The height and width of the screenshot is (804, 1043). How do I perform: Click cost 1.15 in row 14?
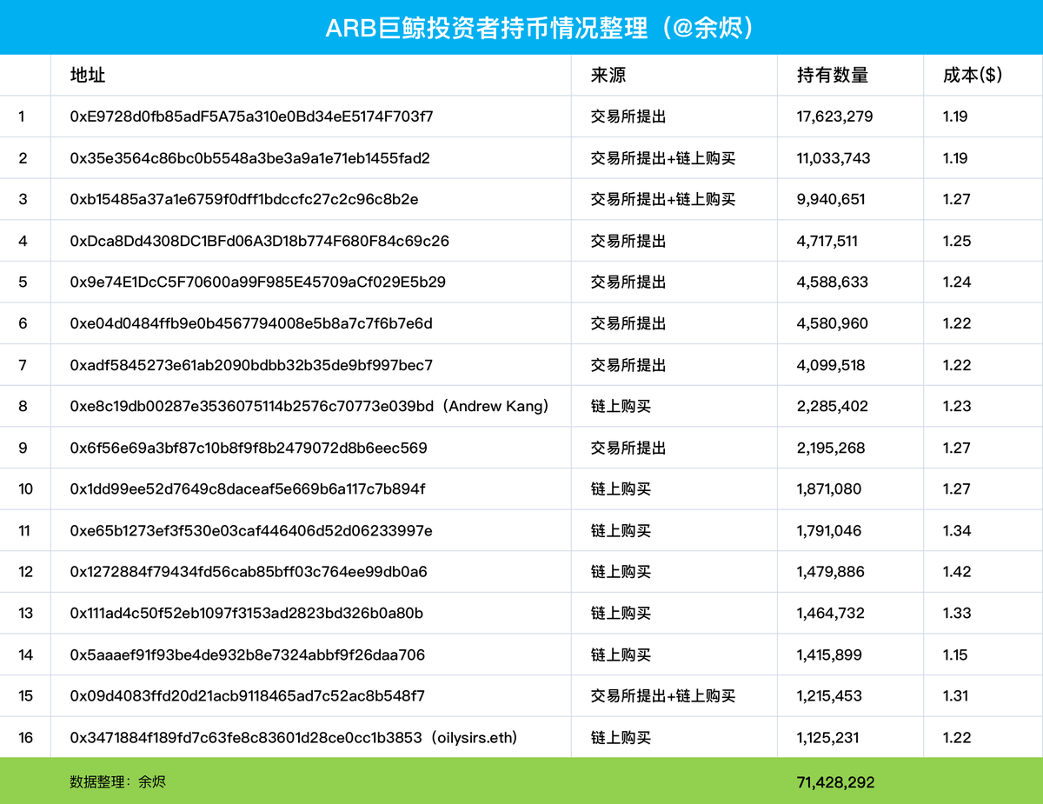tap(955, 655)
